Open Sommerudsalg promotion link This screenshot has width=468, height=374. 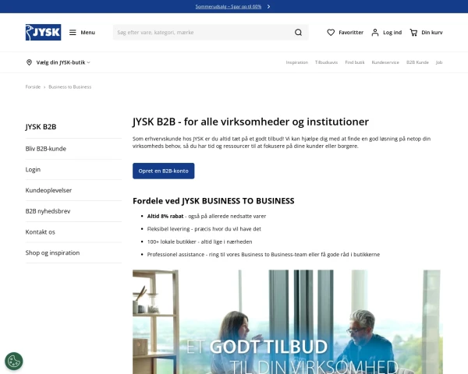[229, 6]
